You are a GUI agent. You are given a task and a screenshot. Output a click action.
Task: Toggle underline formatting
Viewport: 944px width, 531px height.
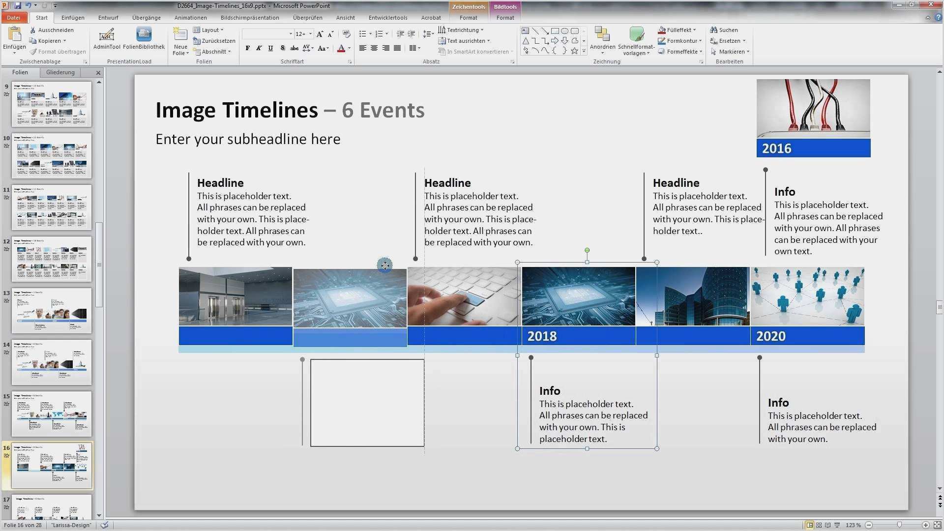(270, 48)
